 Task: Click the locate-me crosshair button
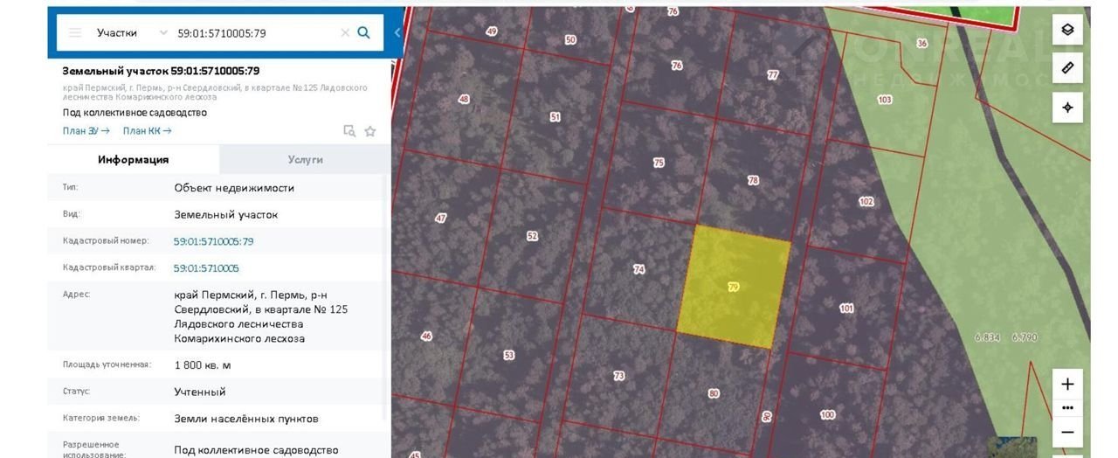(1066, 108)
